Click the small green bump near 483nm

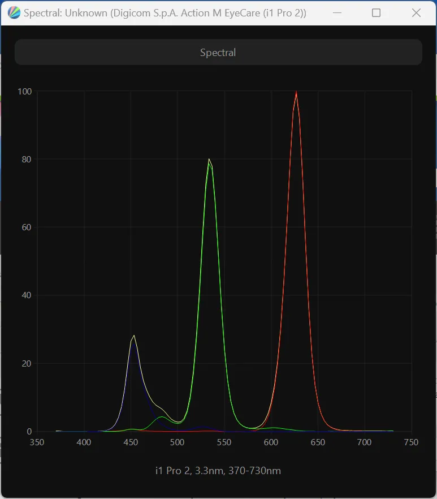162,417
